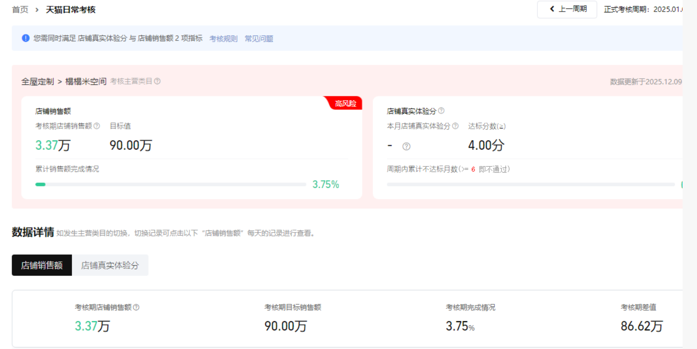The width and height of the screenshot is (697, 349).
Task: Click help icon beside 本月店铺真实体验分
Action: point(455,126)
